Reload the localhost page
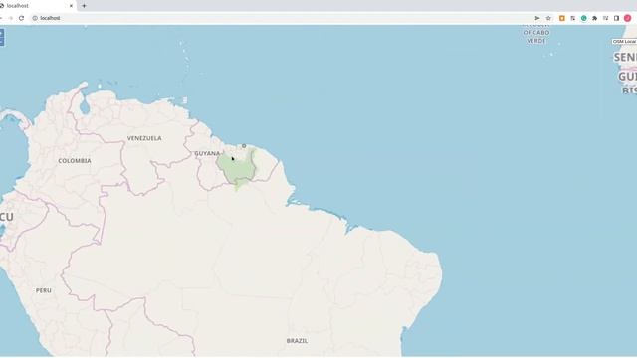 22,18
